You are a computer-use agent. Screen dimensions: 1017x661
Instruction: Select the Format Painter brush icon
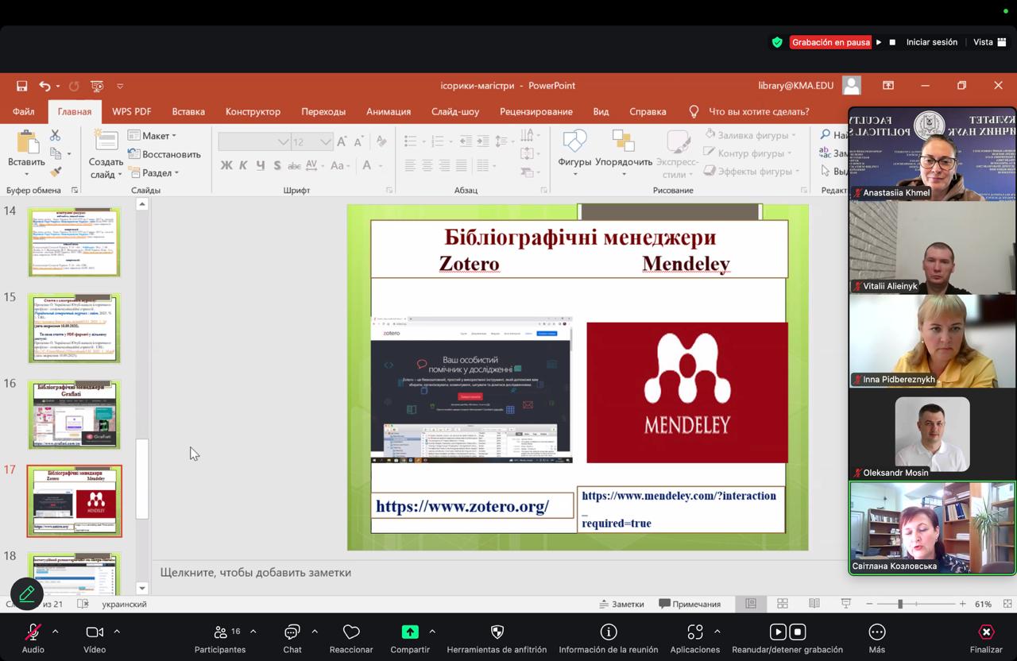56,171
